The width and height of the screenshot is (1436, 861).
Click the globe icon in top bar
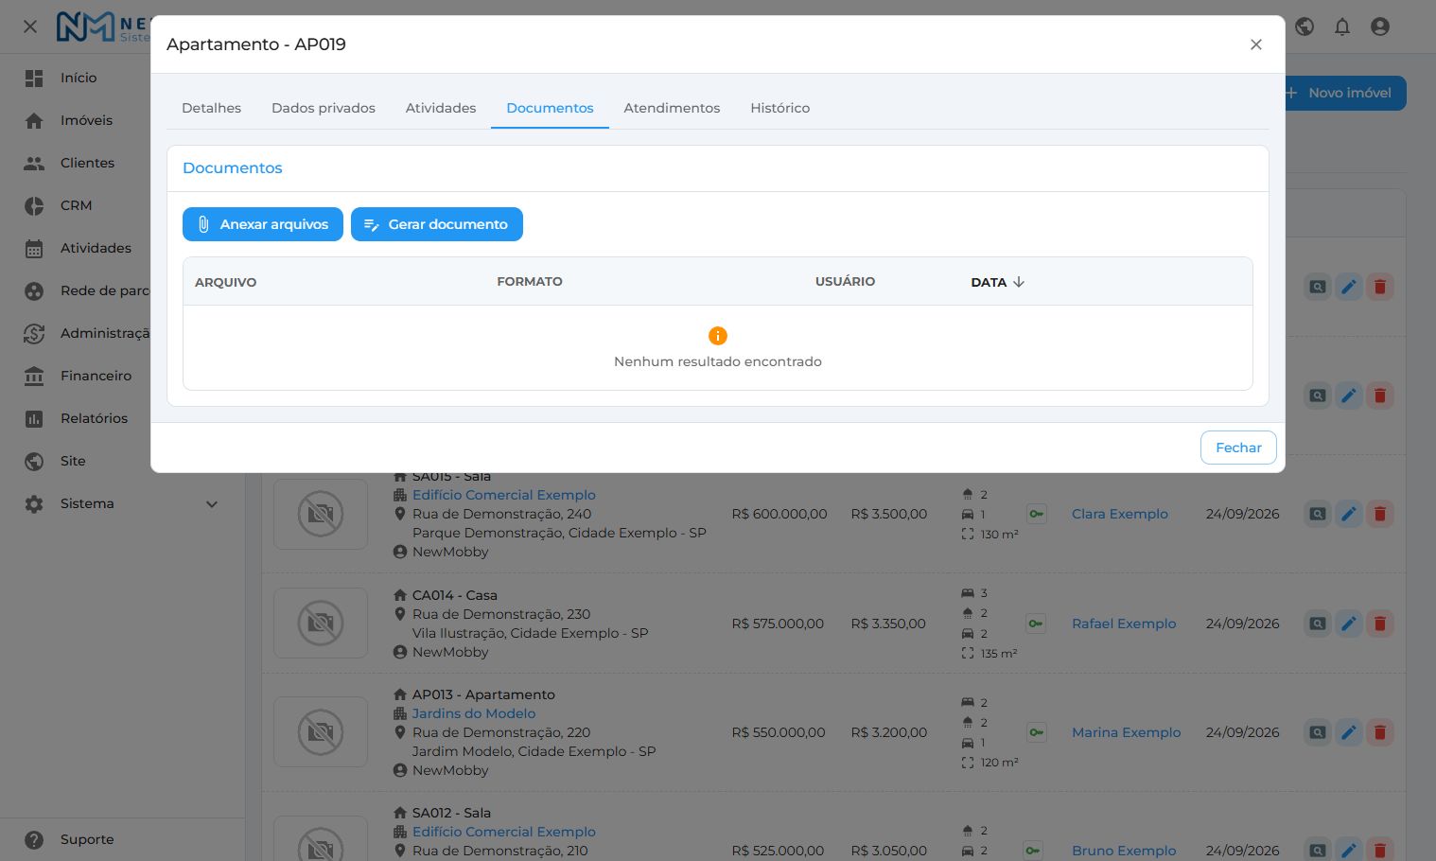click(x=1305, y=26)
